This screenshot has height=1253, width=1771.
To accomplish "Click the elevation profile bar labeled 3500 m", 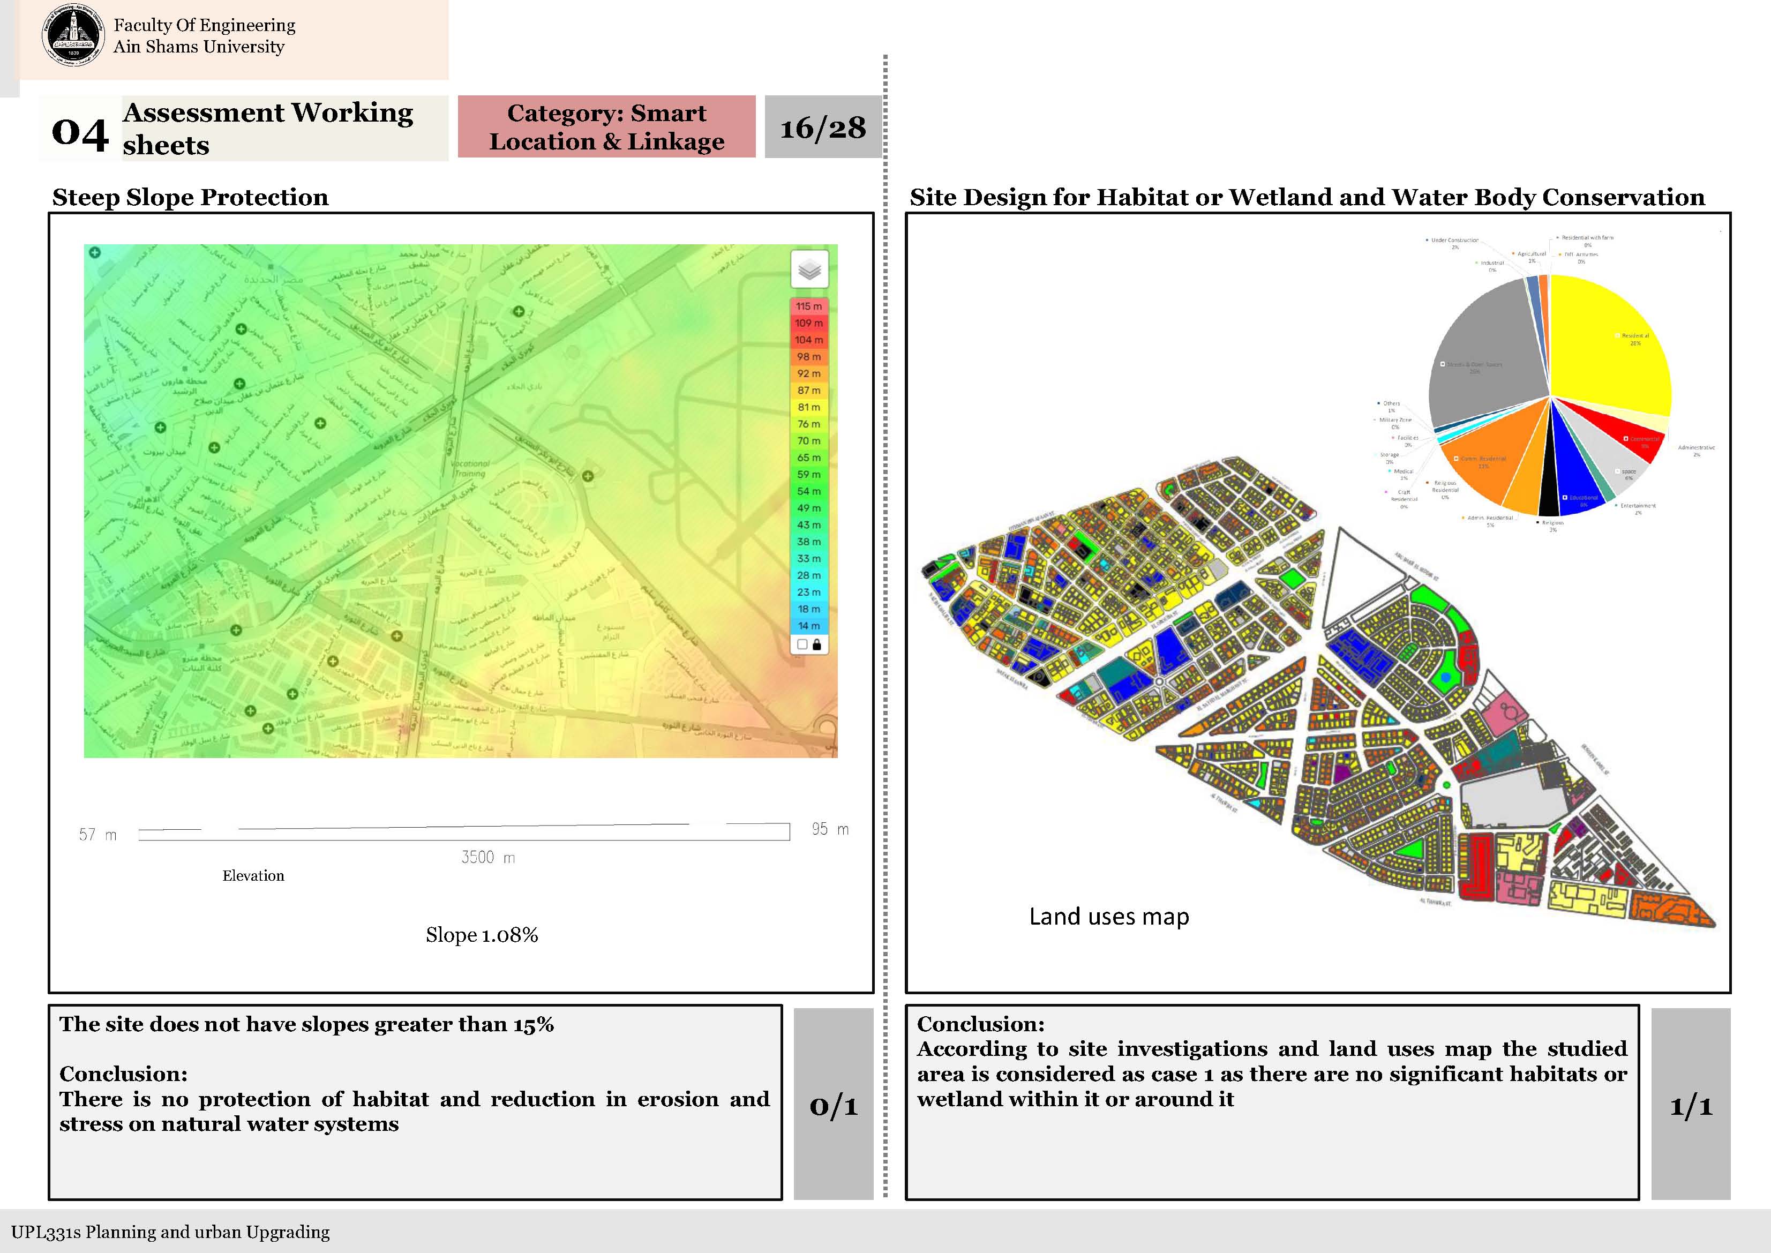I will point(463,832).
